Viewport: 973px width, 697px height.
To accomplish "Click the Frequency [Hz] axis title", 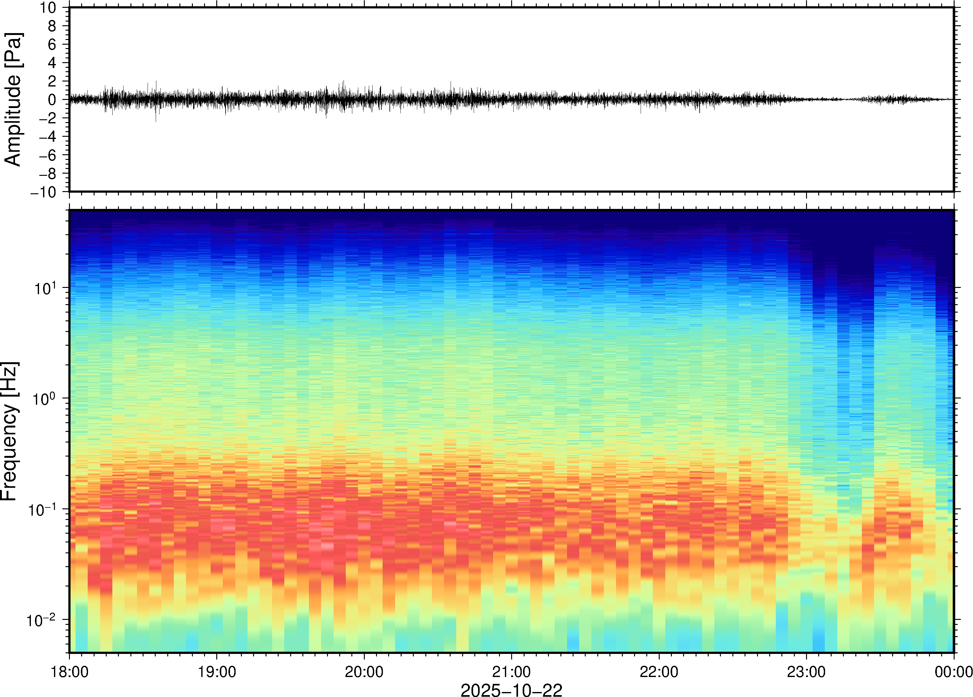I will coord(9,431).
